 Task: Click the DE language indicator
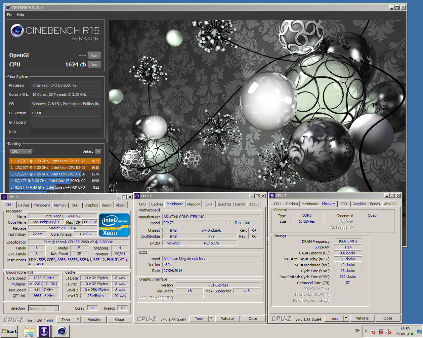click(357, 331)
